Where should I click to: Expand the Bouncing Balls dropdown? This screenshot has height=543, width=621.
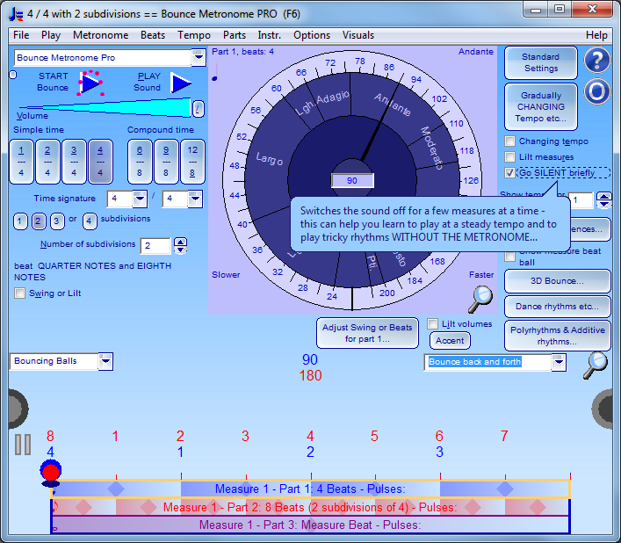105,361
